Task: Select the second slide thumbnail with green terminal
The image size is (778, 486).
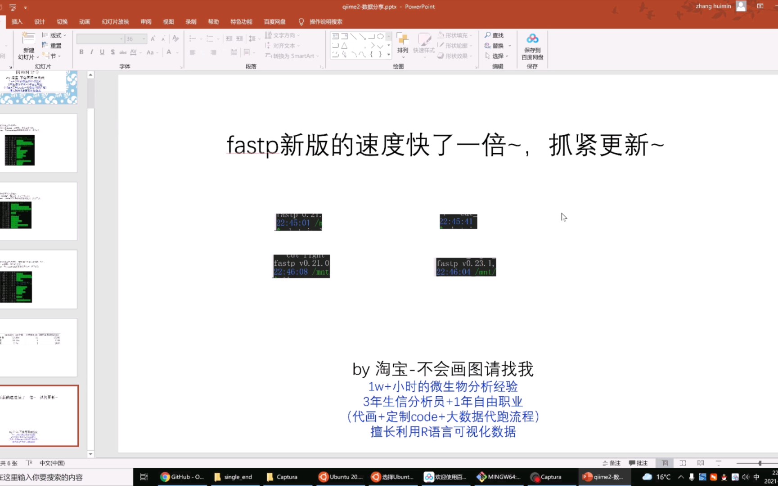Action: click(39, 143)
